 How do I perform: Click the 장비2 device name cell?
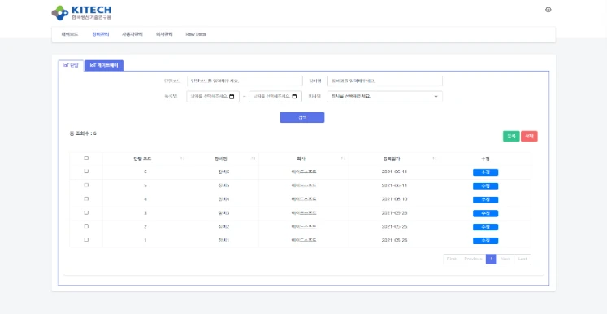coord(223,226)
